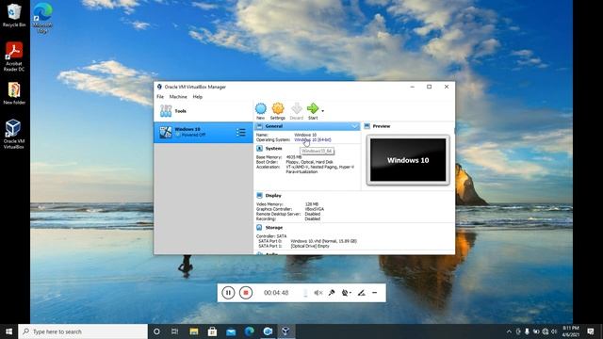Open the taskbar clock and date
Image resolution: width=603 pixels, height=339 pixels.
[x=571, y=331]
